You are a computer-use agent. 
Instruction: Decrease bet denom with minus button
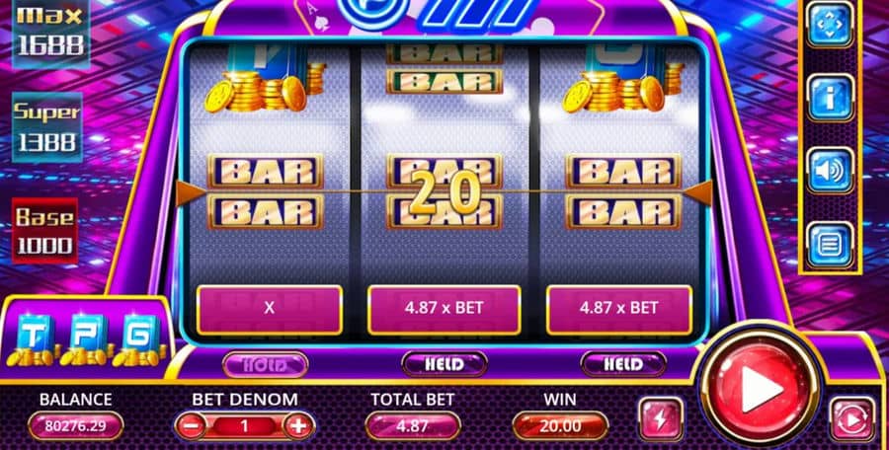click(x=192, y=425)
